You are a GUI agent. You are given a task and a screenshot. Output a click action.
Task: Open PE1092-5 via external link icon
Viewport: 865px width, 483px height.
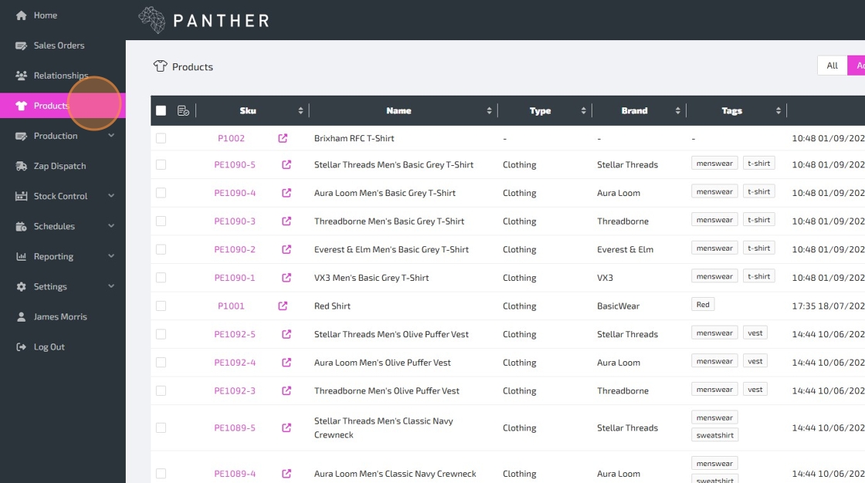(x=287, y=334)
